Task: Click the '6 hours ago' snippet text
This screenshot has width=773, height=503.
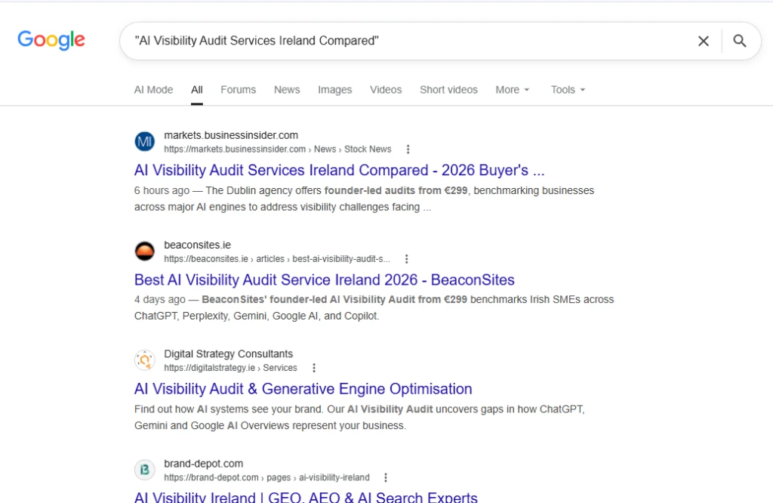Action: point(162,190)
